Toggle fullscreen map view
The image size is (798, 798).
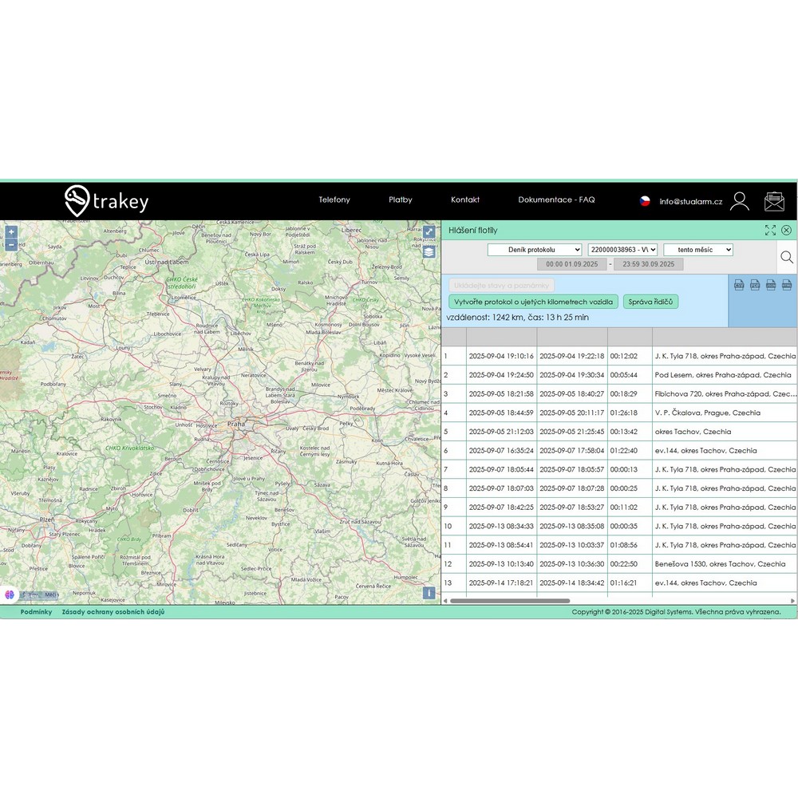tap(429, 232)
